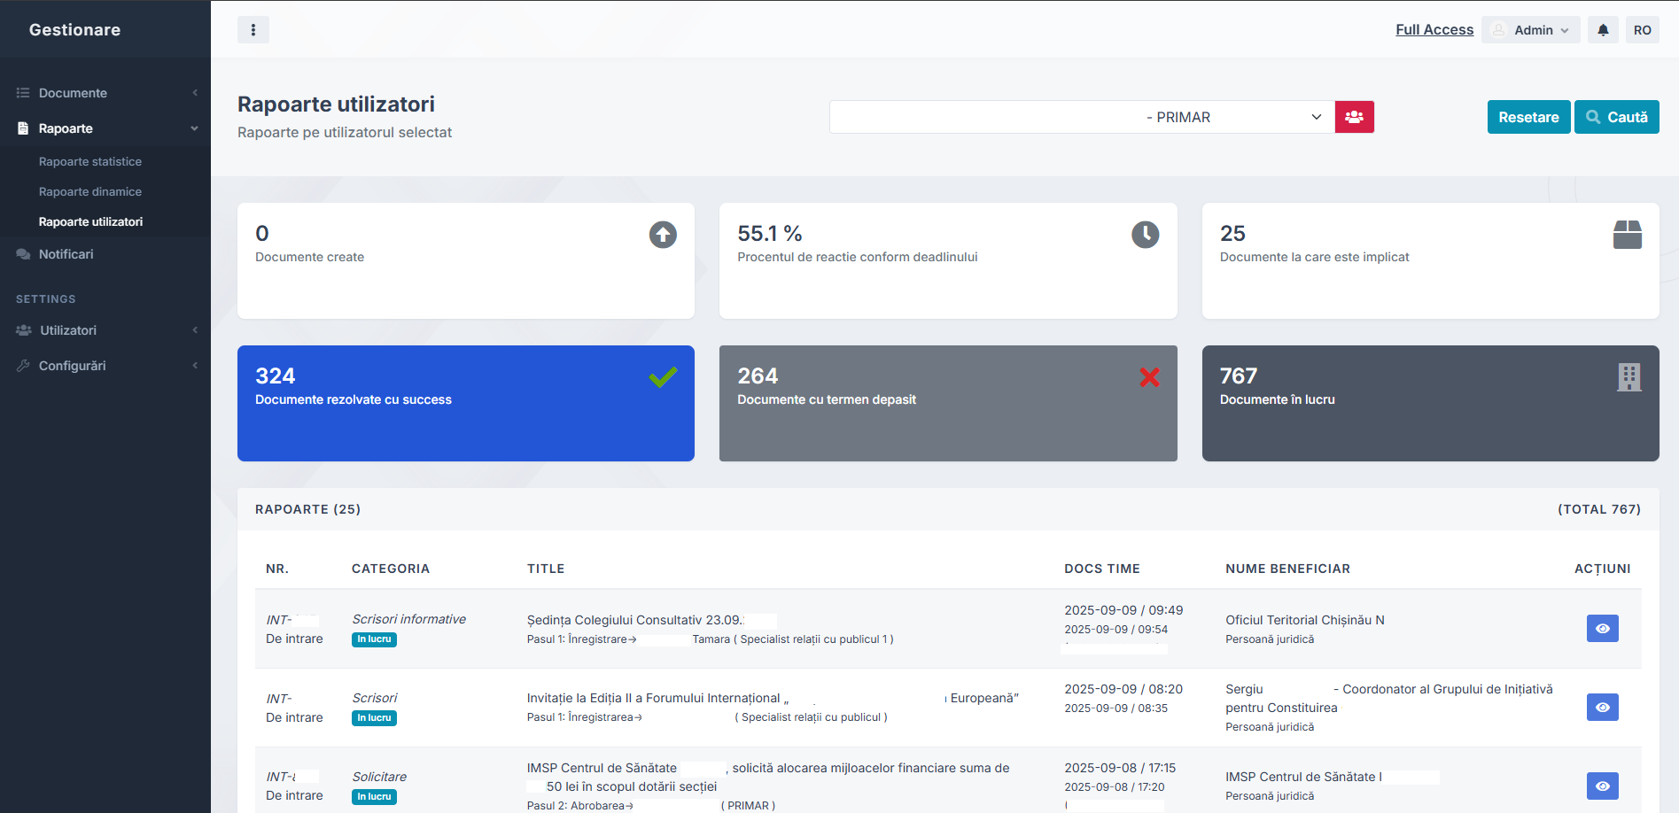Open the three-dot vertical menu button
The width and height of the screenshot is (1679, 813).
(253, 30)
